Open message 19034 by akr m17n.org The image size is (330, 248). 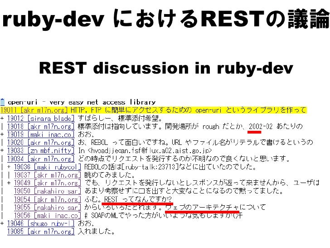41,159
